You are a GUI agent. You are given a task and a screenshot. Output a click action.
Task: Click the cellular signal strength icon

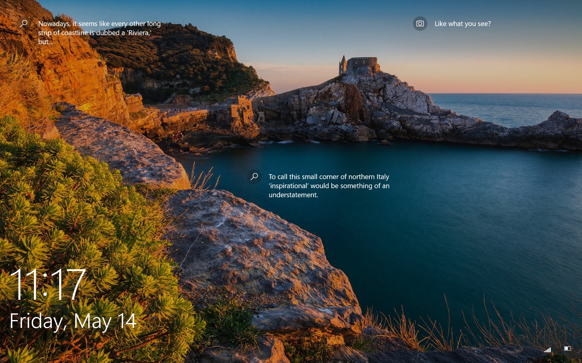click(547, 350)
